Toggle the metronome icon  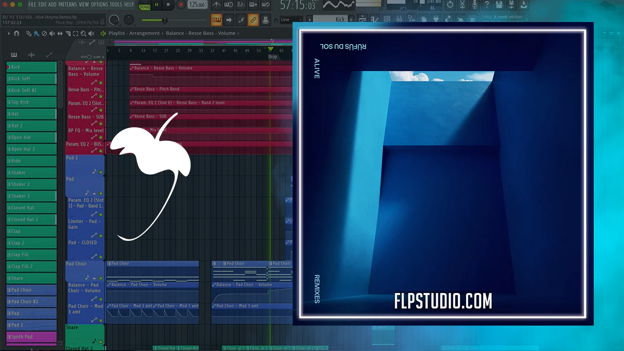coord(216,5)
